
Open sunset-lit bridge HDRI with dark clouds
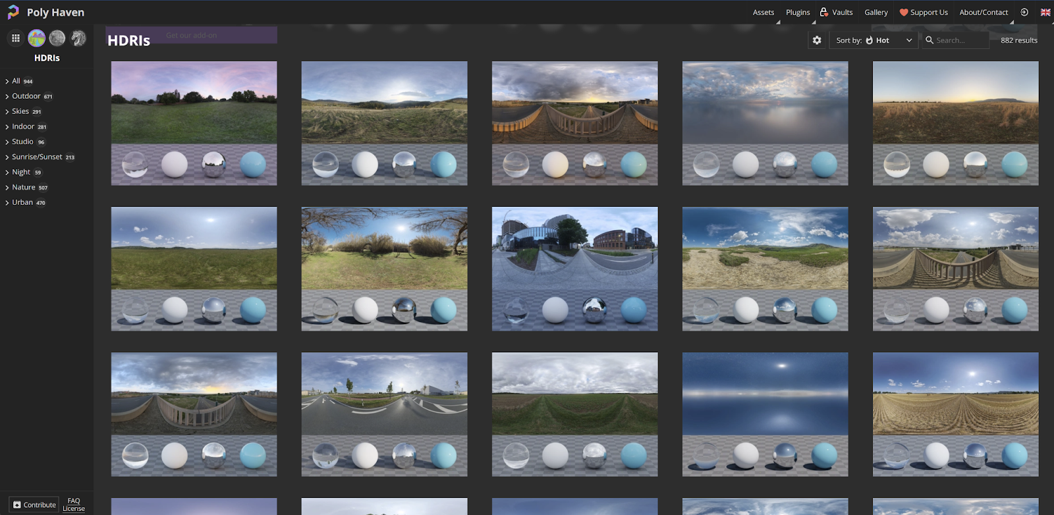[574, 123]
